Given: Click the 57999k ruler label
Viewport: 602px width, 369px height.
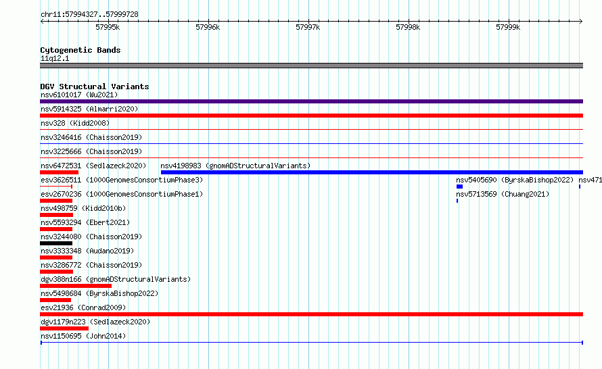Looking at the screenshot, I should (x=508, y=27).
